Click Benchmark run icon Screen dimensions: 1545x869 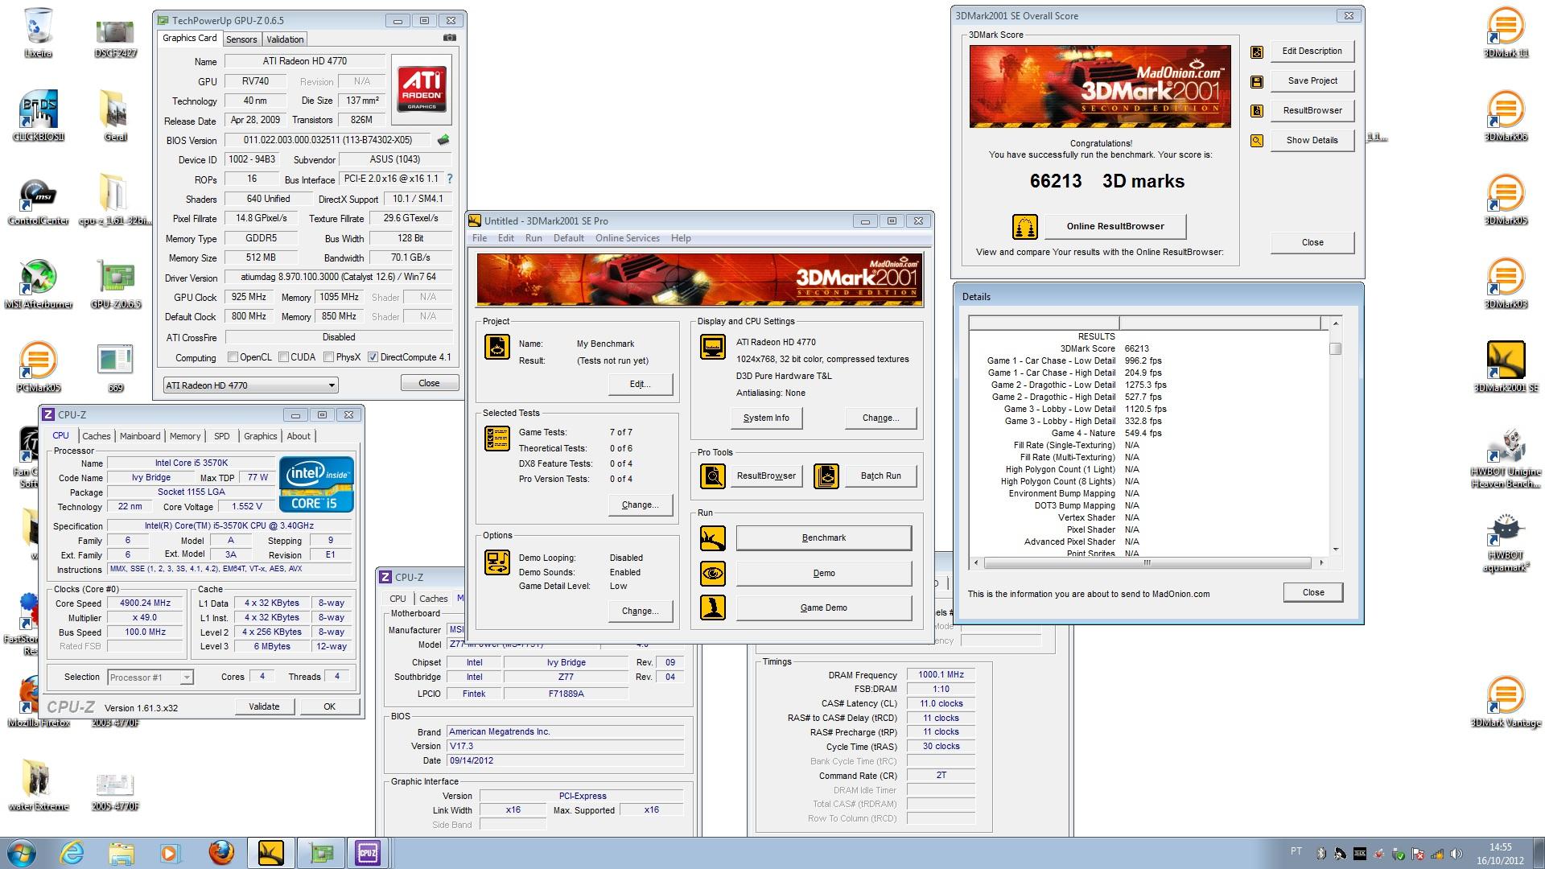click(x=712, y=538)
